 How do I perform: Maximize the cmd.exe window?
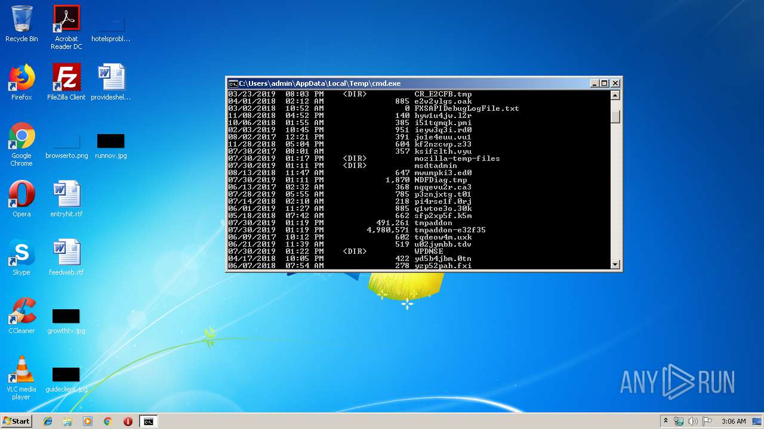(604, 83)
